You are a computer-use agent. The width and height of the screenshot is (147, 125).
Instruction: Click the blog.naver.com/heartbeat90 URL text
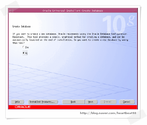click(x=108, y=113)
